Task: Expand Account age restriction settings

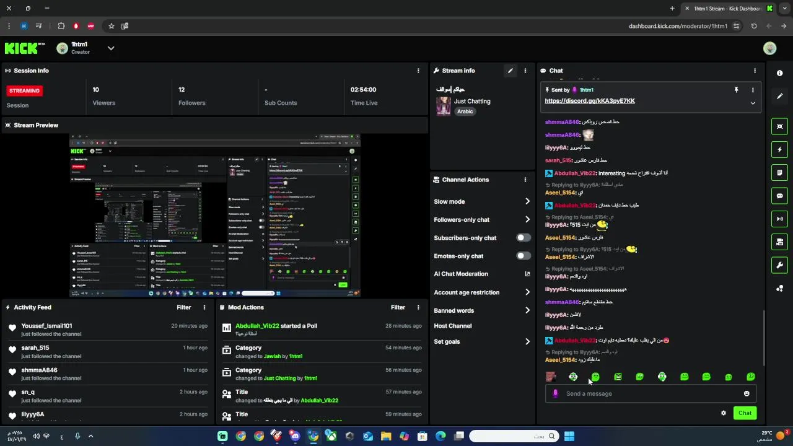Action: tap(528, 292)
